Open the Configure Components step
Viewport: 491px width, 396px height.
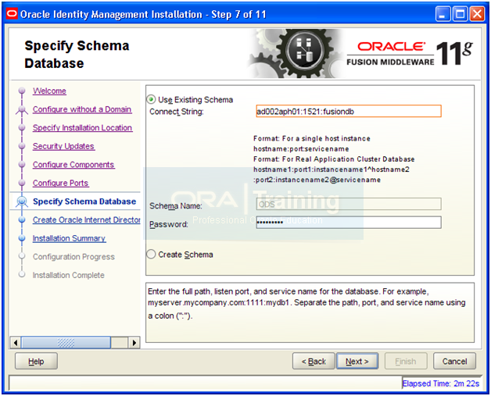[x=73, y=165]
